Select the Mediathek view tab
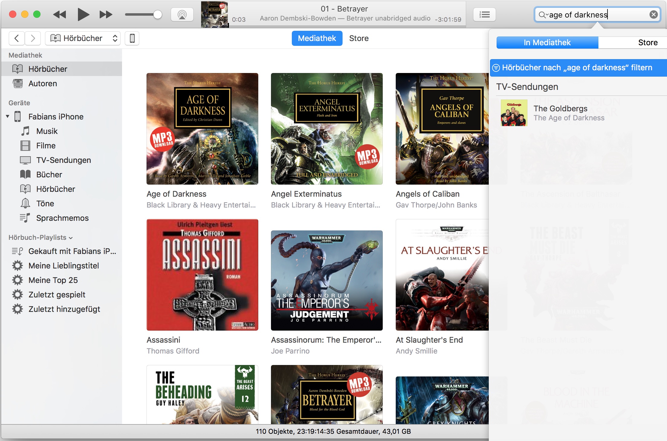667x441 pixels. click(317, 38)
